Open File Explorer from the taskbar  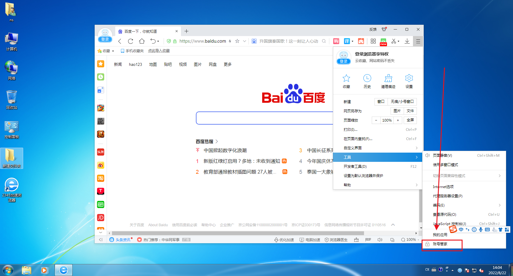pos(27,270)
